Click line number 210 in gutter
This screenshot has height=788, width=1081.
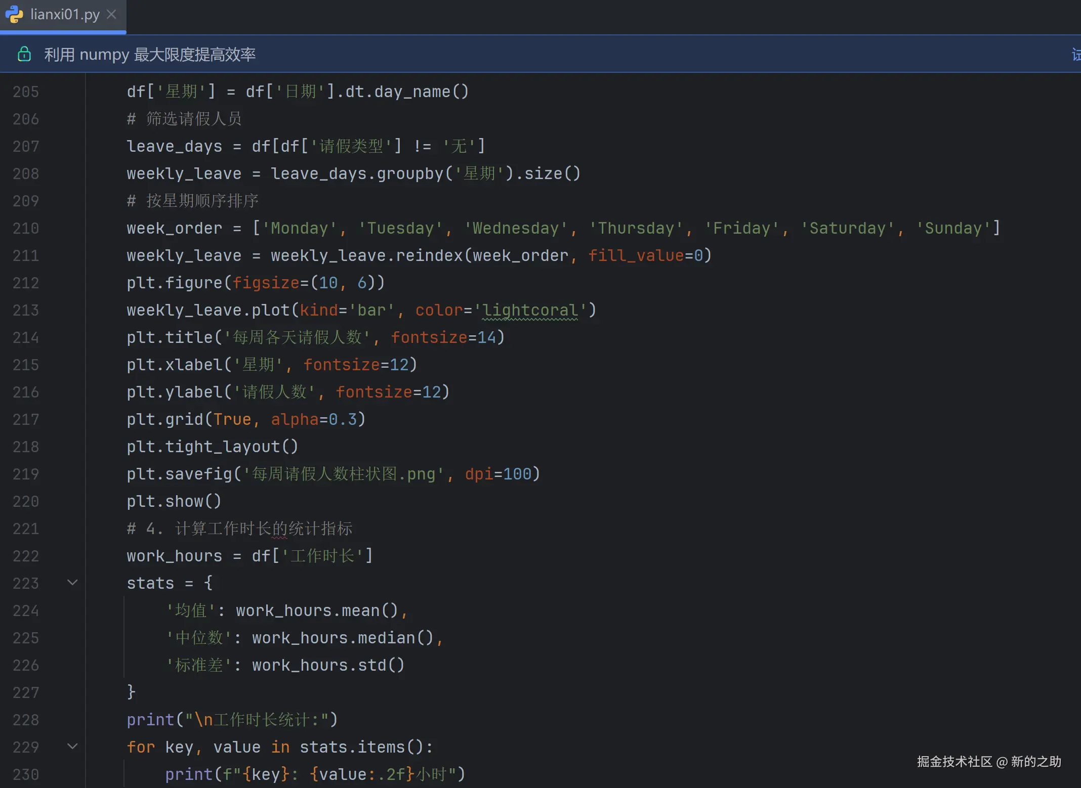(x=26, y=228)
